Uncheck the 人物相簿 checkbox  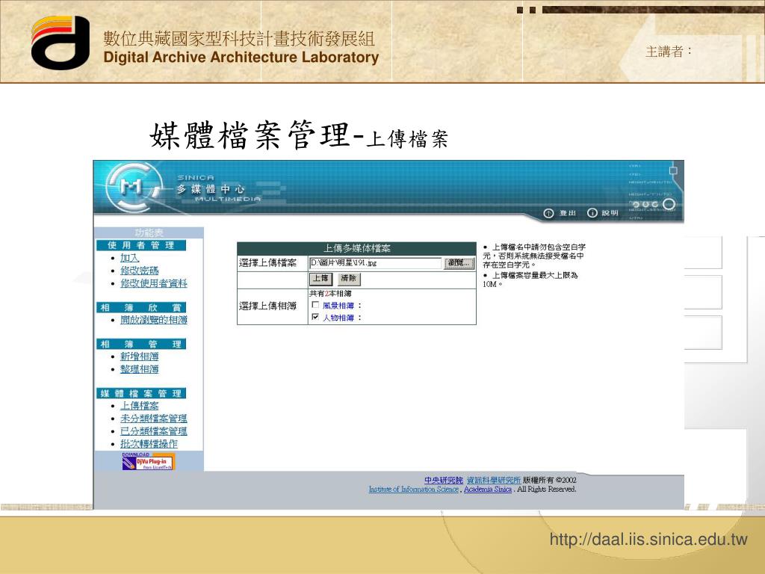(x=315, y=317)
